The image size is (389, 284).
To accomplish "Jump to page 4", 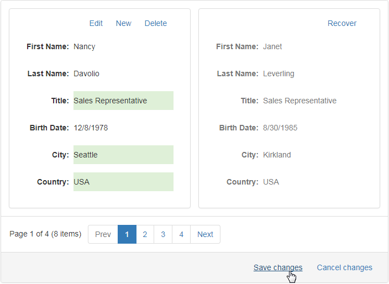I will 181,234.
